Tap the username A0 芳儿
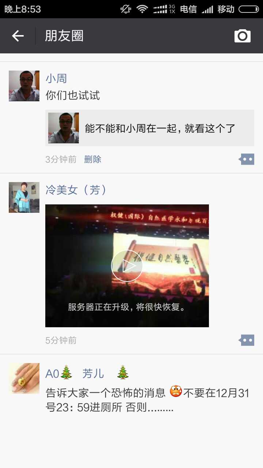 click(x=87, y=373)
